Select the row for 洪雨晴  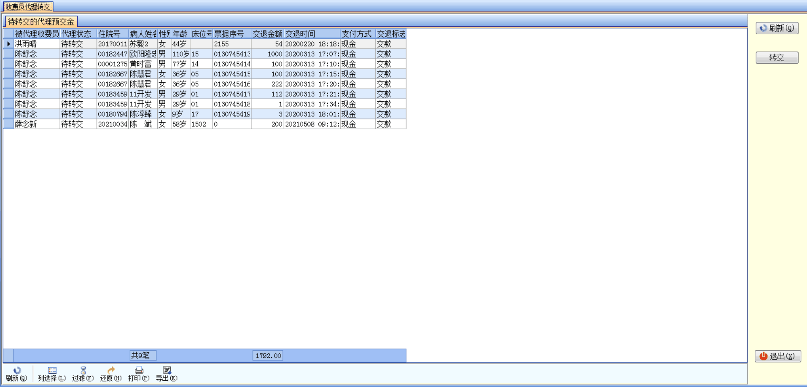click(204, 44)
